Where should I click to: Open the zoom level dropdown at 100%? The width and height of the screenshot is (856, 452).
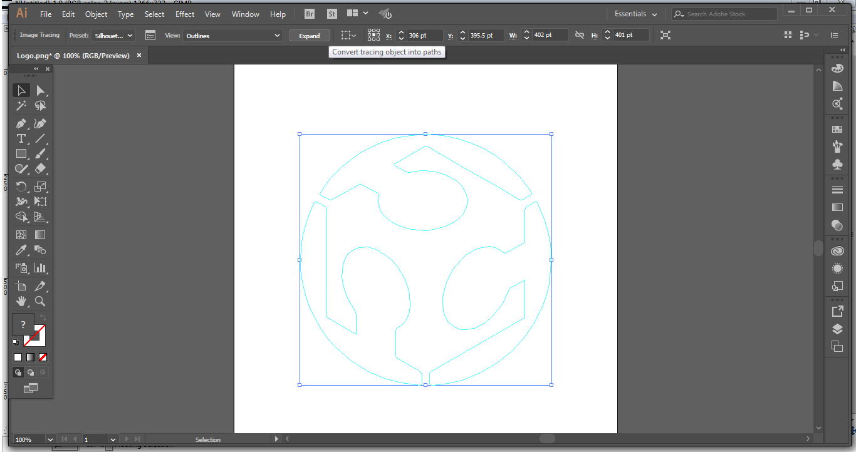coord(51,439)
